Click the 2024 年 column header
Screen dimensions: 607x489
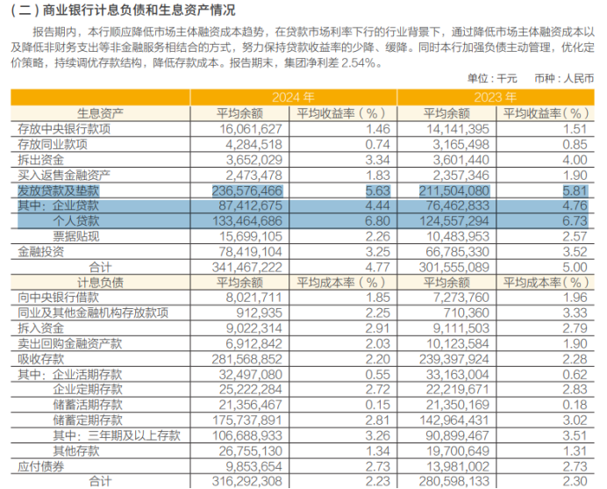(x=293, y=97)
